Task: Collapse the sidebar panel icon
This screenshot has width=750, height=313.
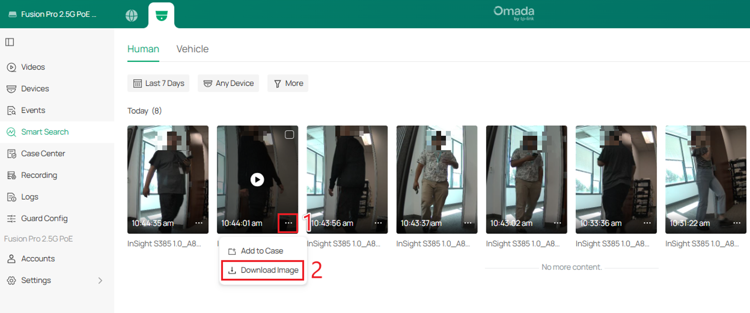Action: coord(10,42)
